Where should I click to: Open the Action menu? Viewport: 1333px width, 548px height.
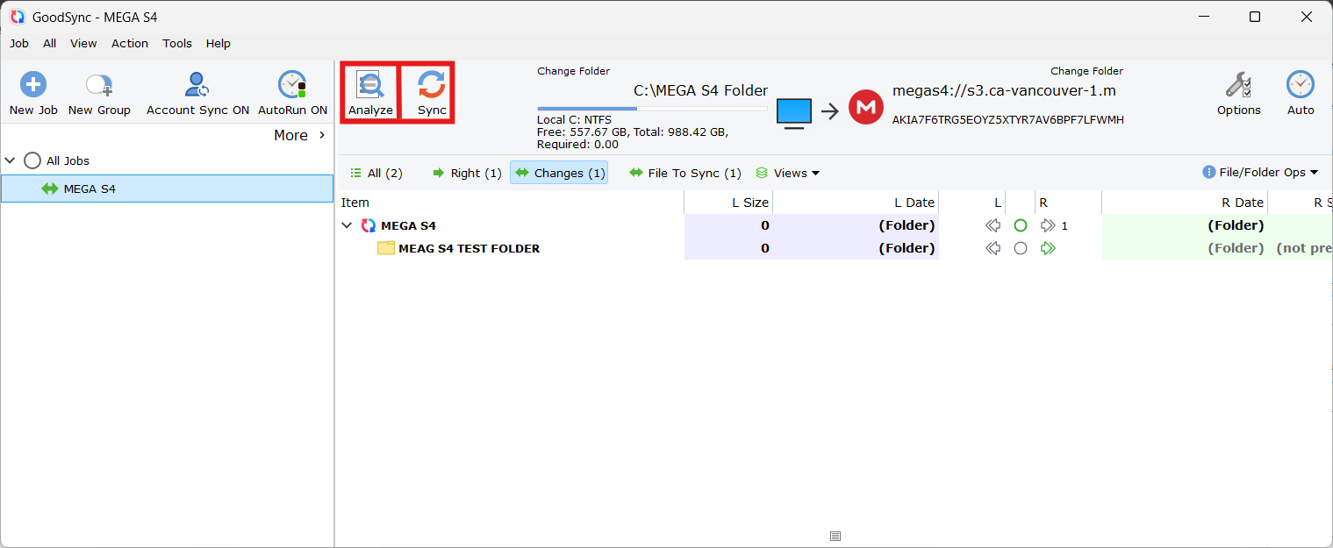pos(130,43)
